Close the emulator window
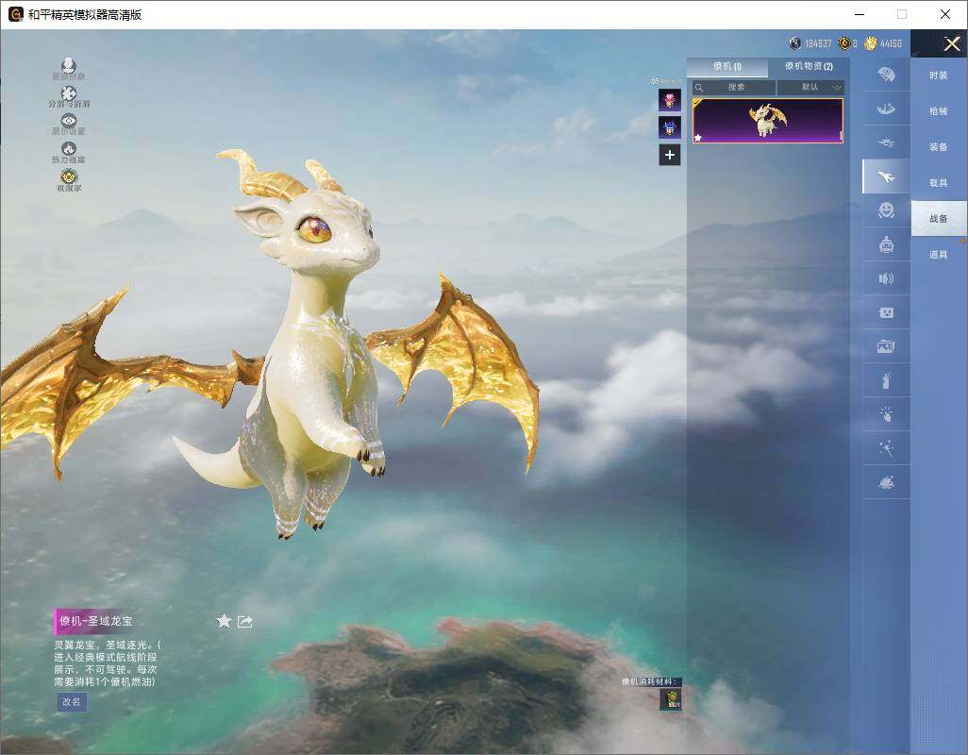The image size is (968, 755). pyautogui.click(x=945, y=14)
